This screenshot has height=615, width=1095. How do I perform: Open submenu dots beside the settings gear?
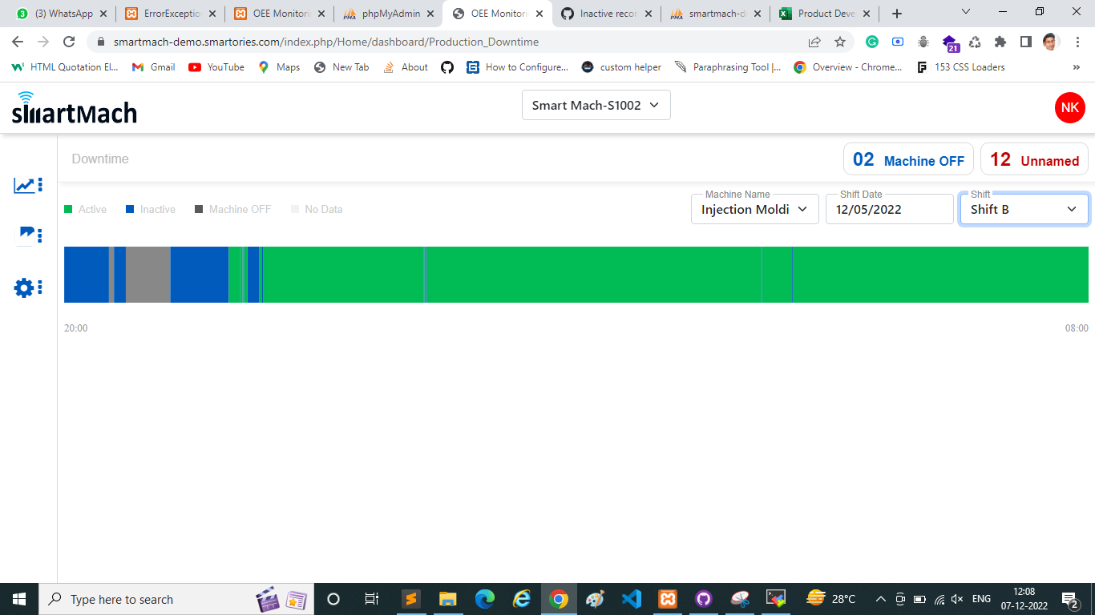pyautogui.click(x=39, y=287)
